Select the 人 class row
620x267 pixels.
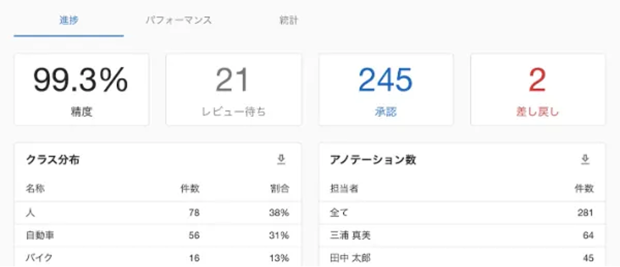click(157, 213)
